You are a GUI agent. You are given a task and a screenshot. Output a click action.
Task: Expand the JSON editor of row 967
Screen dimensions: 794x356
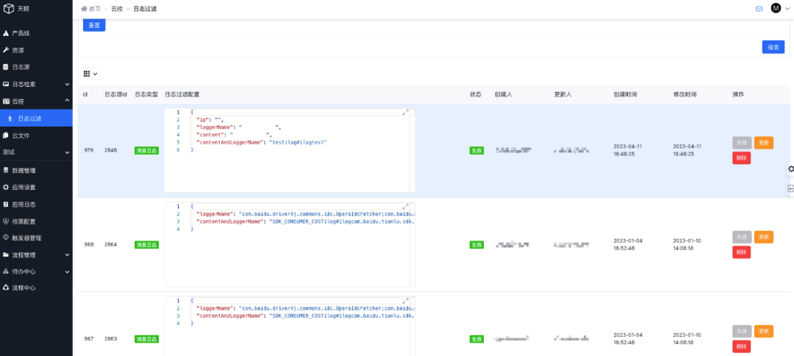point(405,301)
